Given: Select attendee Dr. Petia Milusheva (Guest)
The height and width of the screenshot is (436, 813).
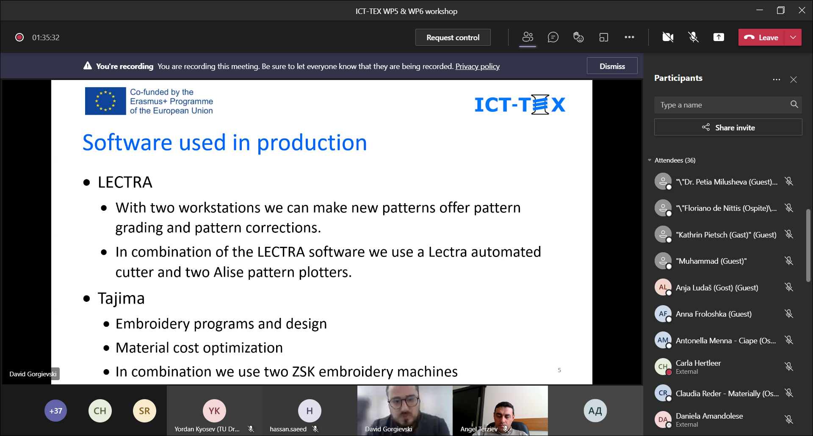Looking at the screenshot, I should pos(727,182).
